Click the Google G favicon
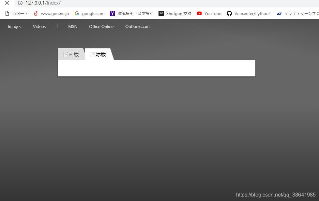The width and height of the screenshot is (319, 201). (x=77, y=13)
